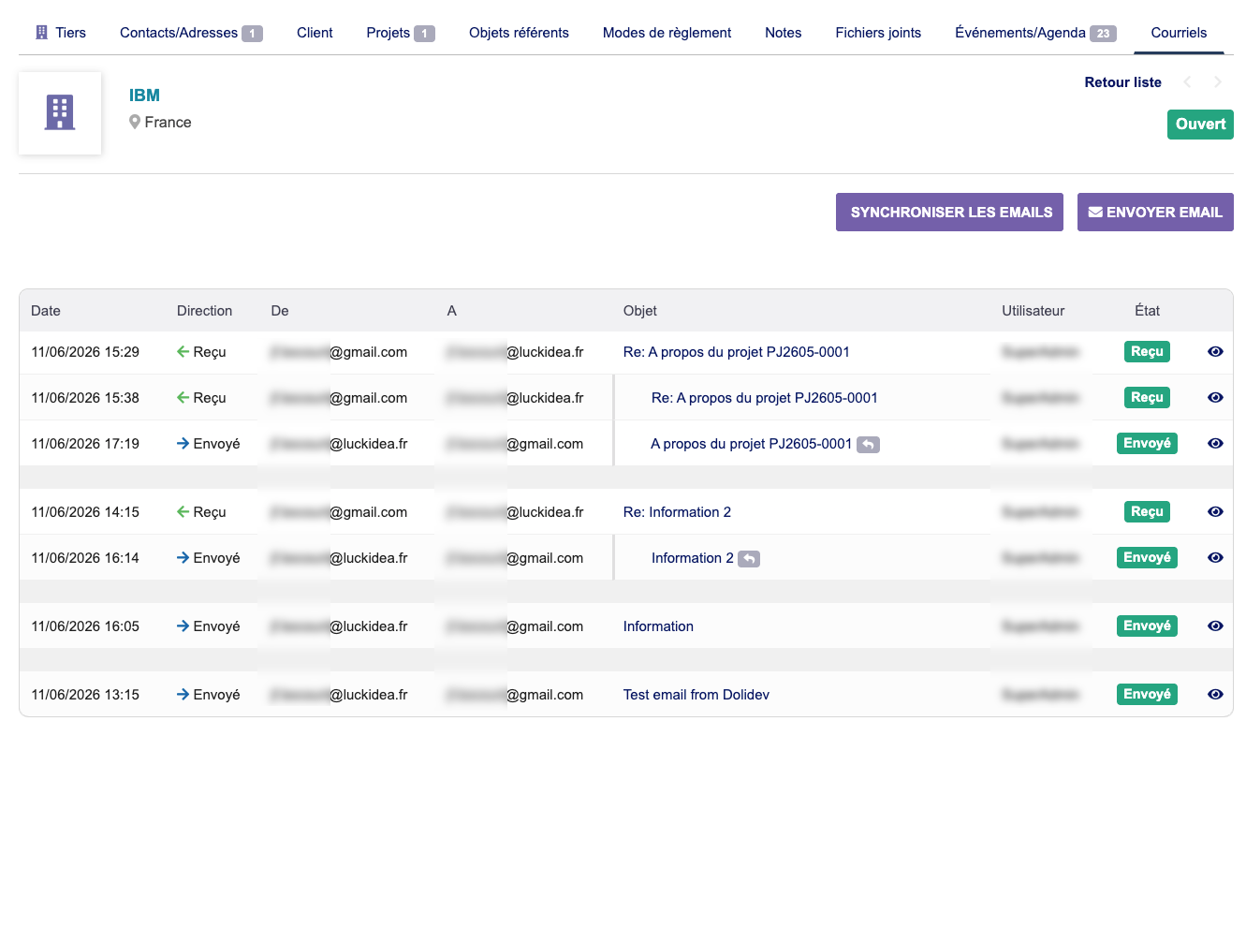Screen dimensions: 1246x942
Task: Click sent arrow icon in 17:19 row
Action: tap(183, 444)
